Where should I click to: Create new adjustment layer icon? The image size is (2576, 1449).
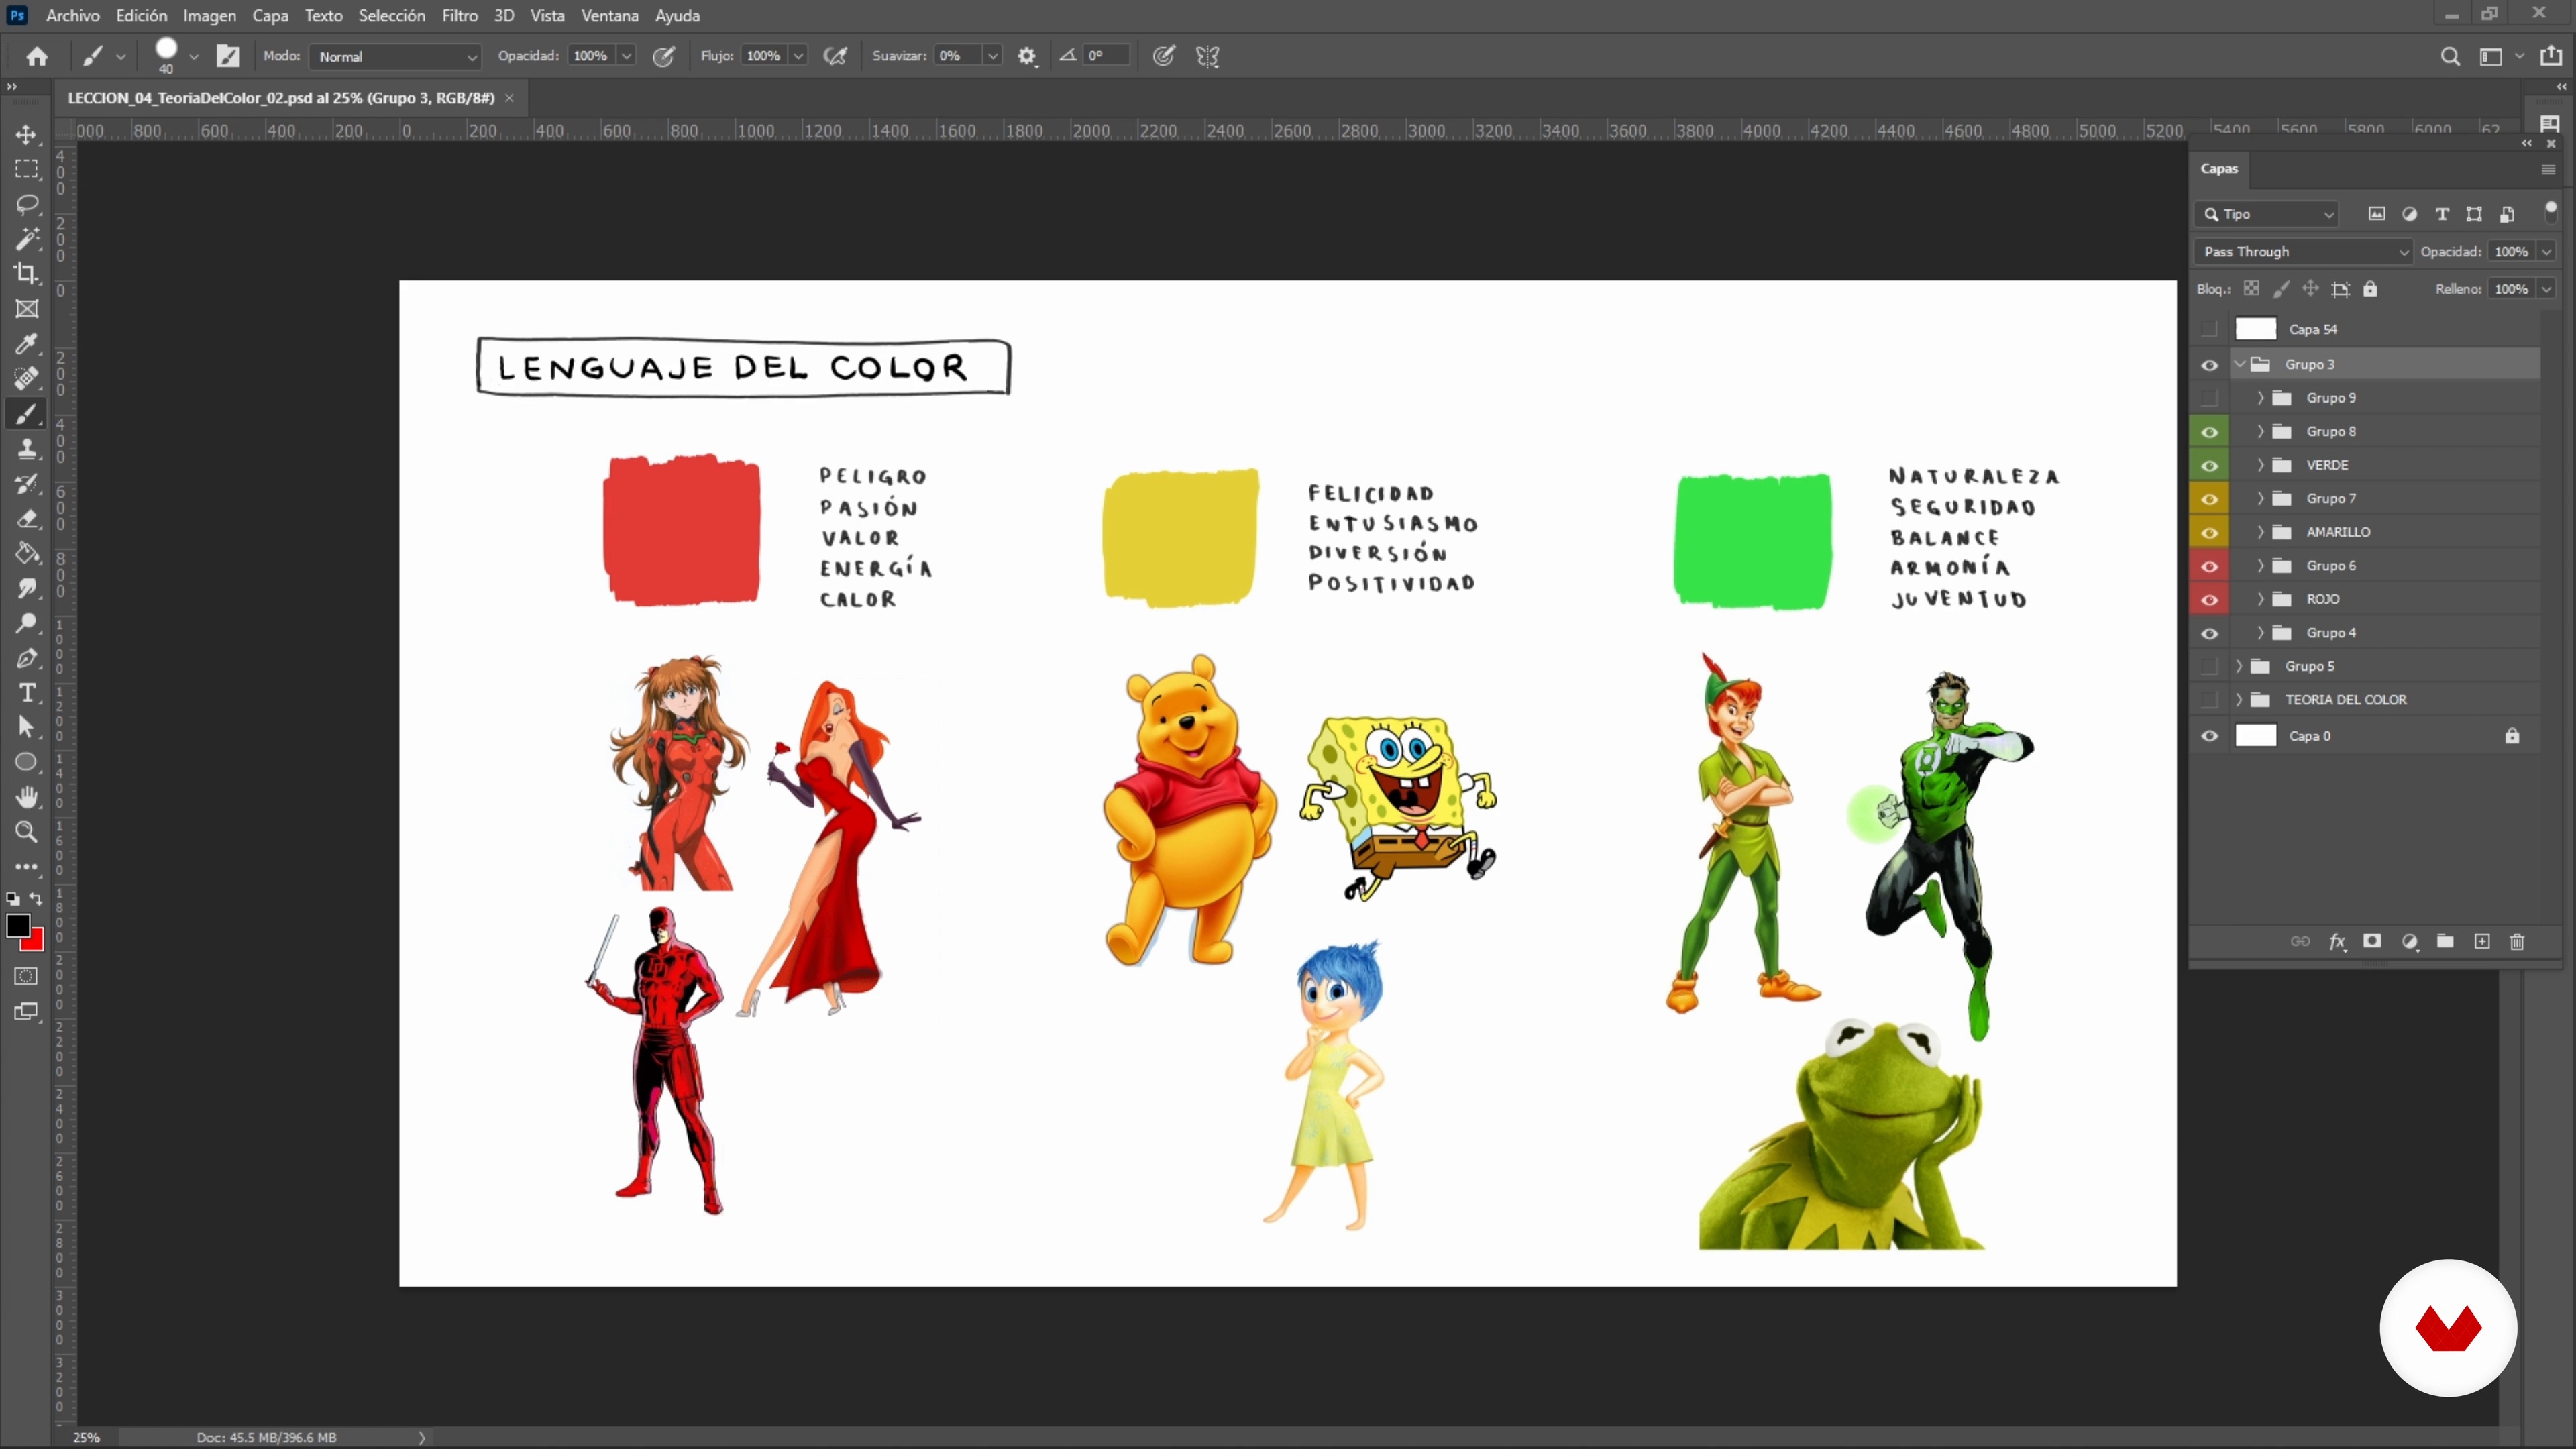[2410, 942]
